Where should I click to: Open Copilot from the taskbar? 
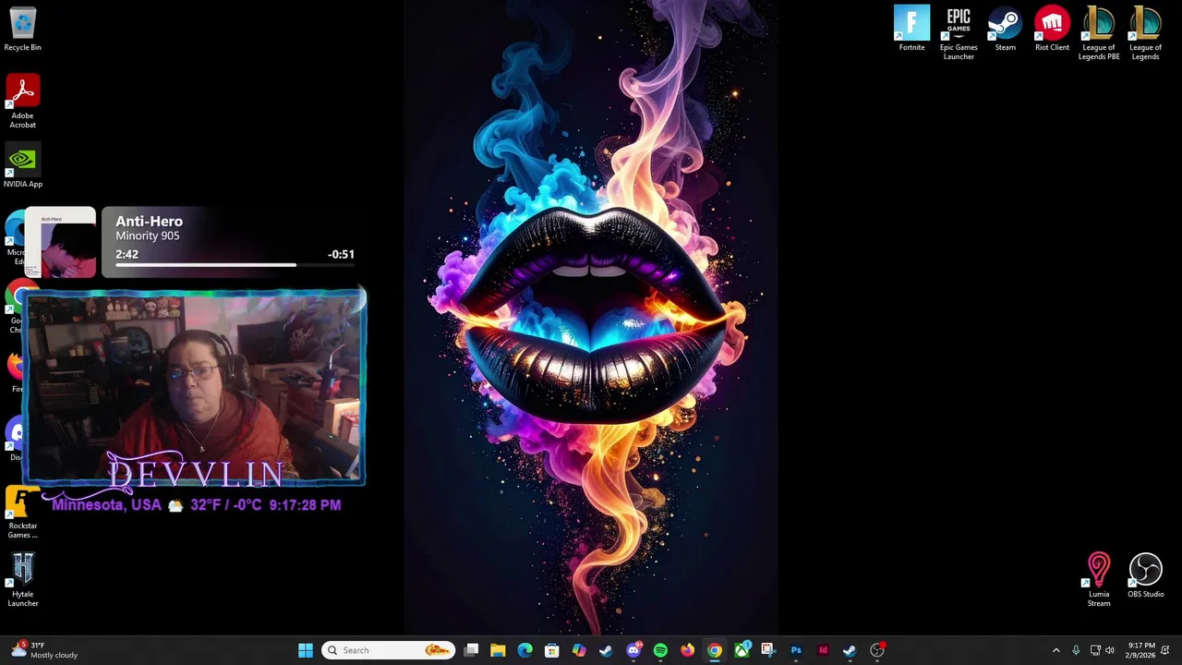[579, 650]
